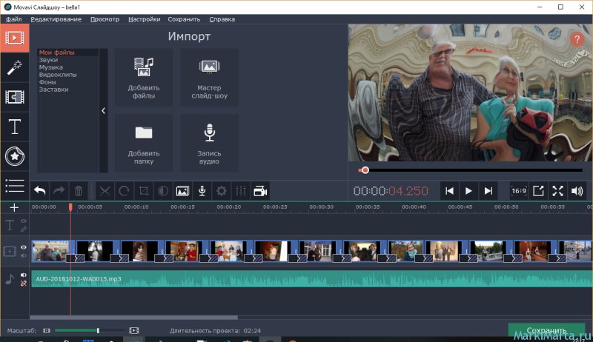593x342 pixels.
Task: Open clip properties gear icon
Action: [221, 191]
